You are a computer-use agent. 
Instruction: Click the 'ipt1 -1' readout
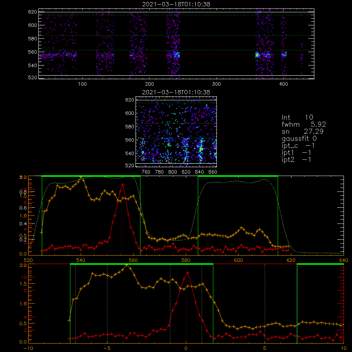coord(296,153)
